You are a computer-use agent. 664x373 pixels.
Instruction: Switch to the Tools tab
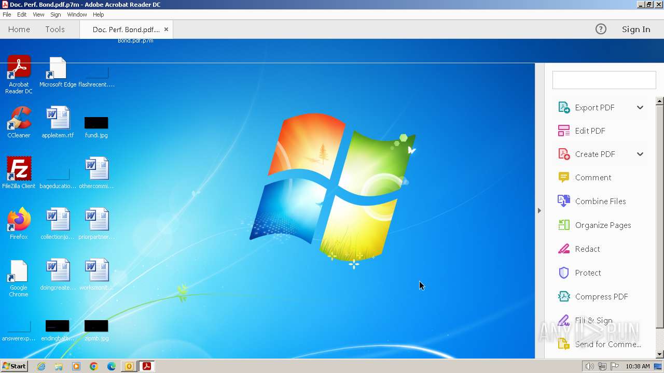click(55, 29)
